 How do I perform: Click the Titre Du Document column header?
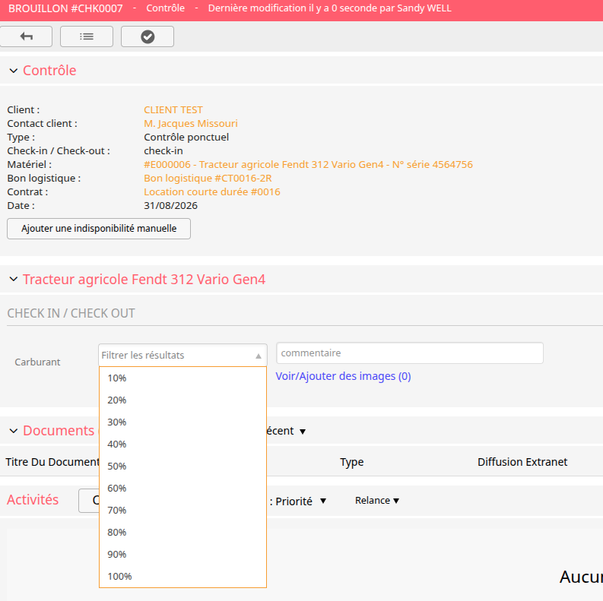[x=52, y=462]
